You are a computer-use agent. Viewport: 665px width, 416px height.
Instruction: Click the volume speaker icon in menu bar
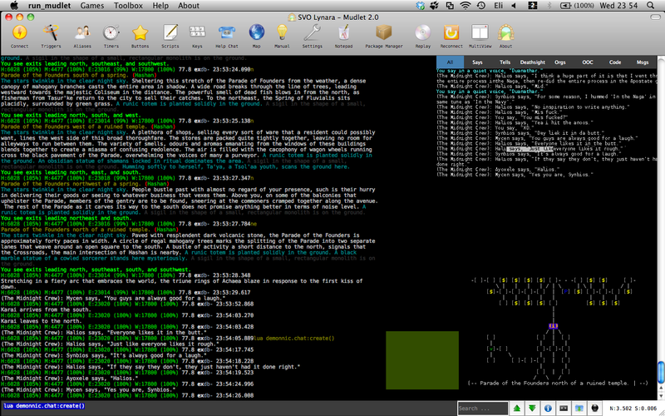click(514, 6)
